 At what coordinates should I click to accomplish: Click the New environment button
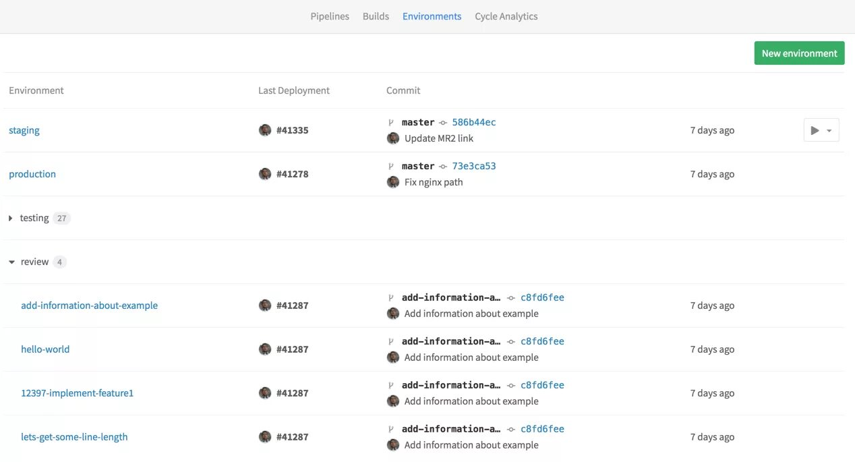[x=799, y=53]
